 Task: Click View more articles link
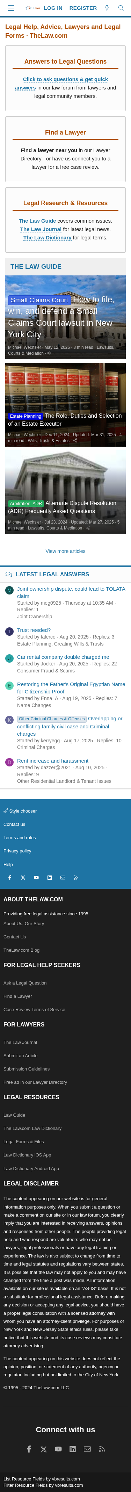tap(66, 551)
